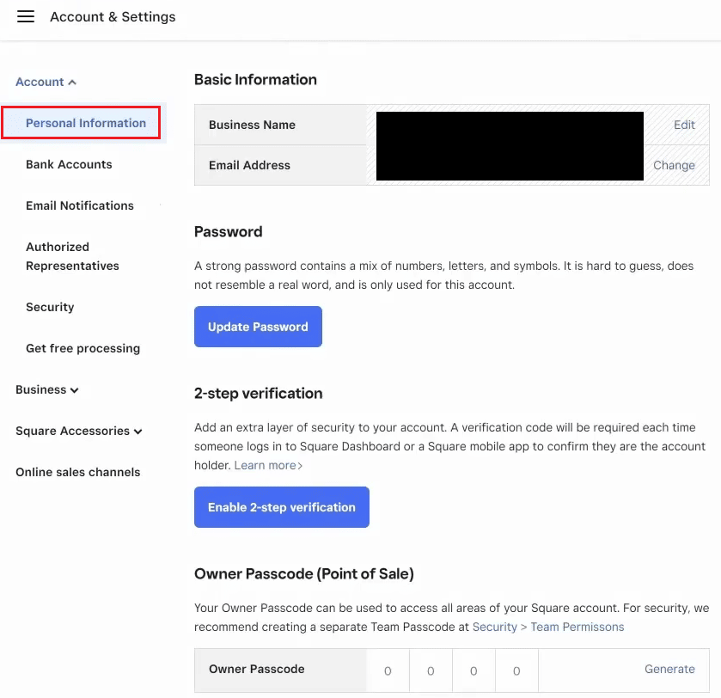This screenshot has height=698, width=721.
Task: Follow the Security > Team Permissions link
Action: (x=548, y=627)
